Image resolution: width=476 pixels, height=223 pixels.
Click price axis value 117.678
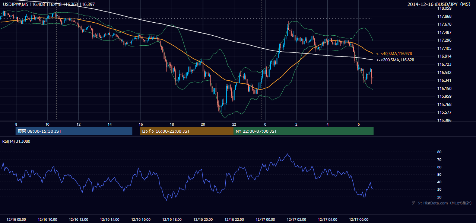pyautogui.click(x=444, y=24)
